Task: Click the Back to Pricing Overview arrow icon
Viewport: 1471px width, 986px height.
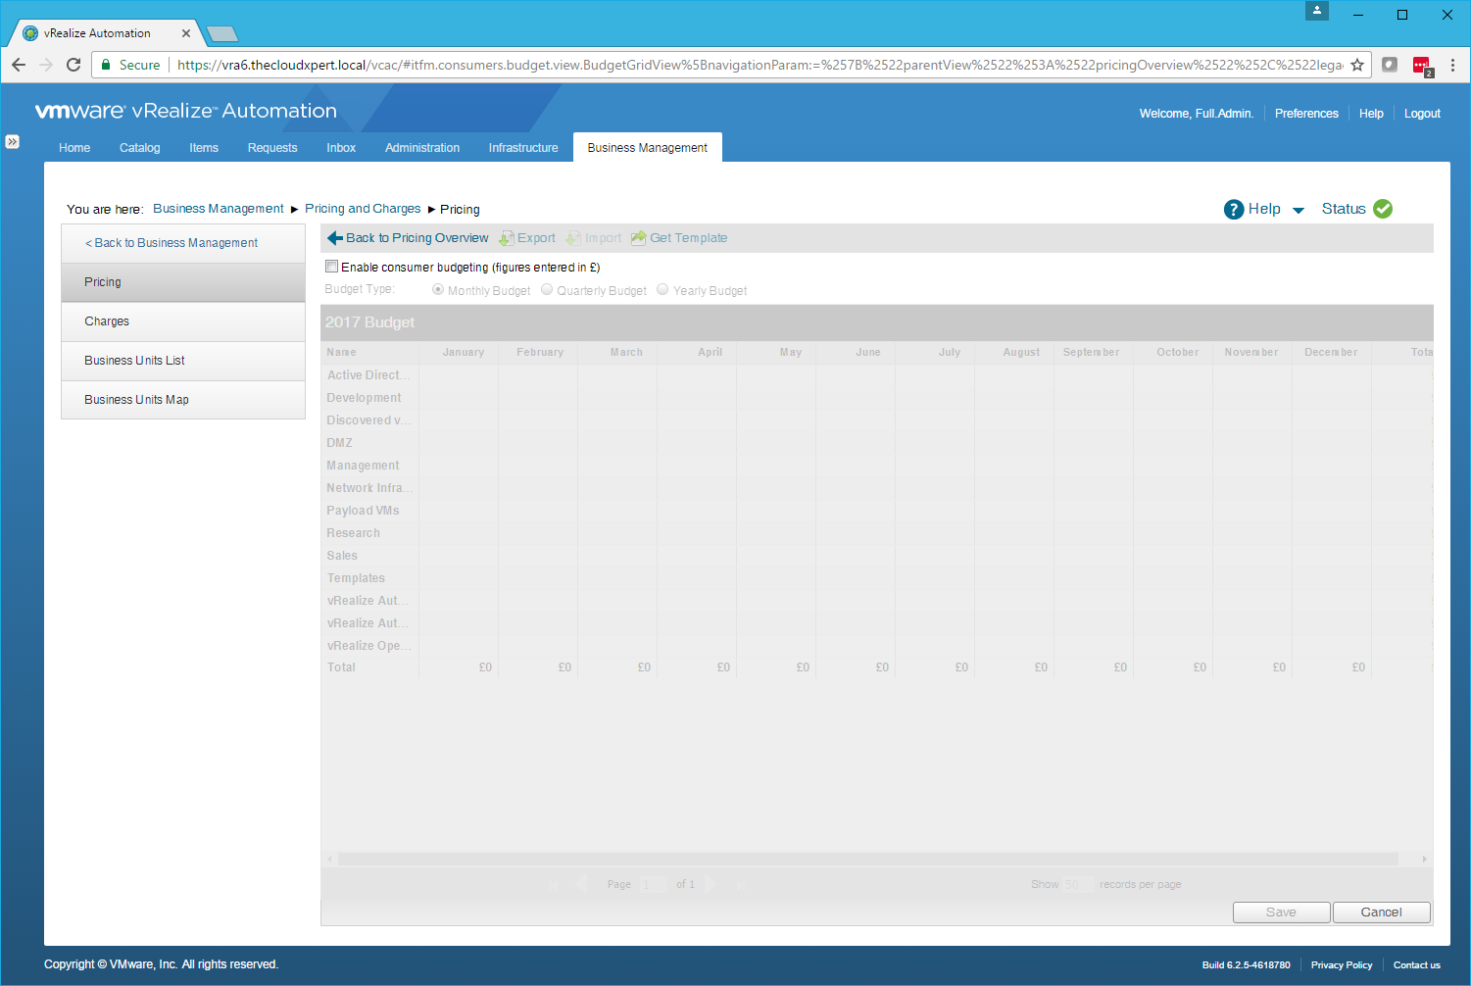Action: [x=335, y=238]
